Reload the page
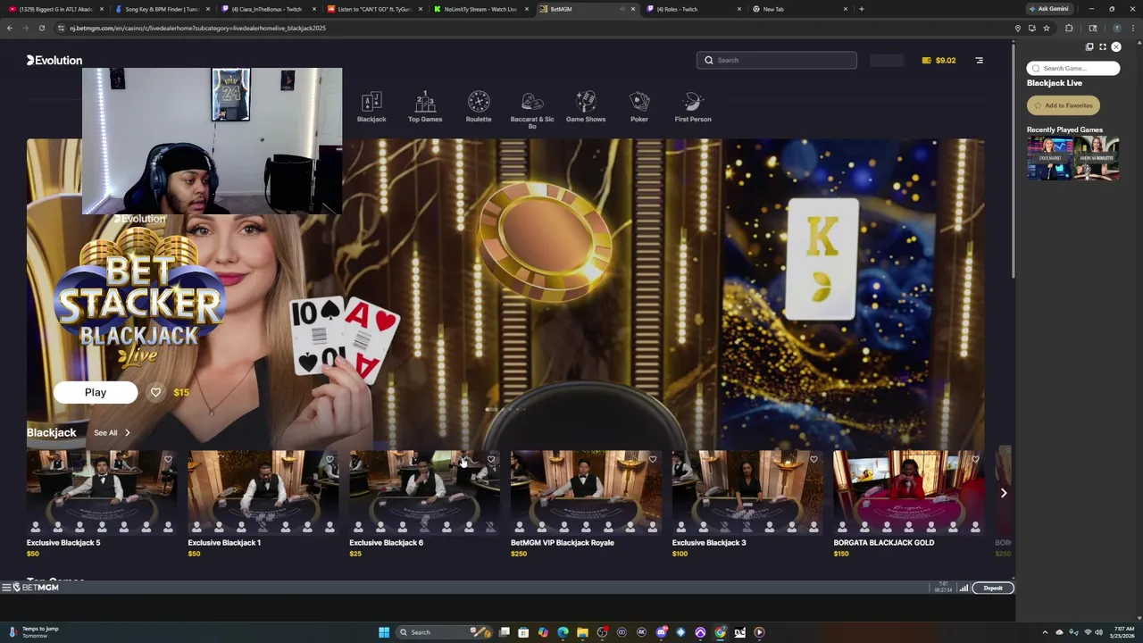The image size is (1143, 643). click(42, 28)
